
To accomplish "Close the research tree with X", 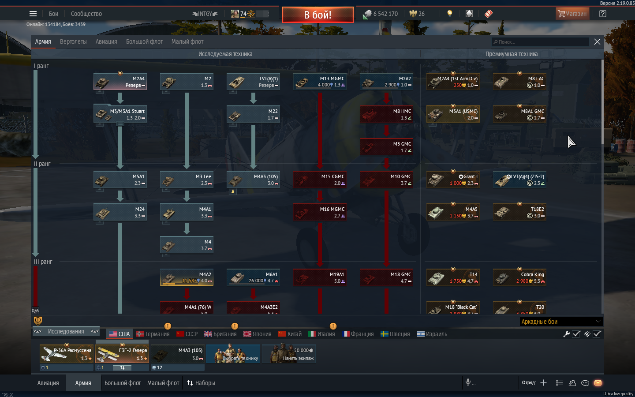I will point(597,41).
